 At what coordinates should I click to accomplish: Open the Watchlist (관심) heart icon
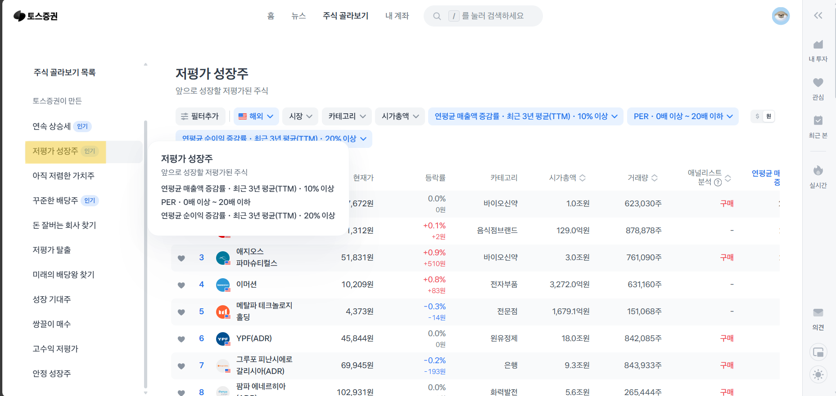click(x=818, y=83)
